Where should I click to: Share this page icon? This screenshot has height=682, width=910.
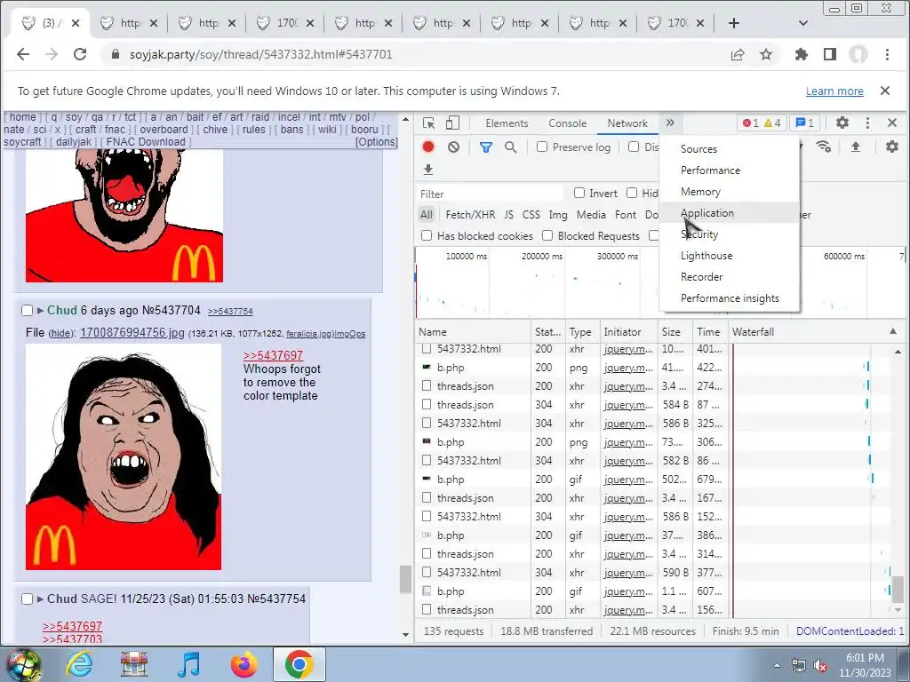coord(738,54)
